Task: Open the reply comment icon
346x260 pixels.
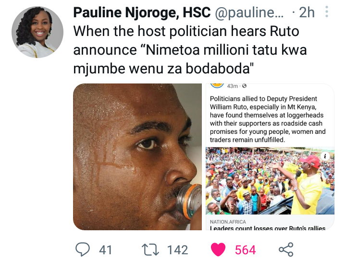Action: pyautogui.click(x=83, y=249)
